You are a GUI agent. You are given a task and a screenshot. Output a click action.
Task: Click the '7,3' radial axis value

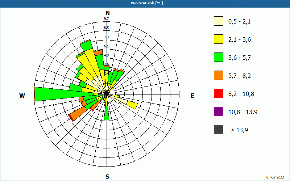point(106,37)
